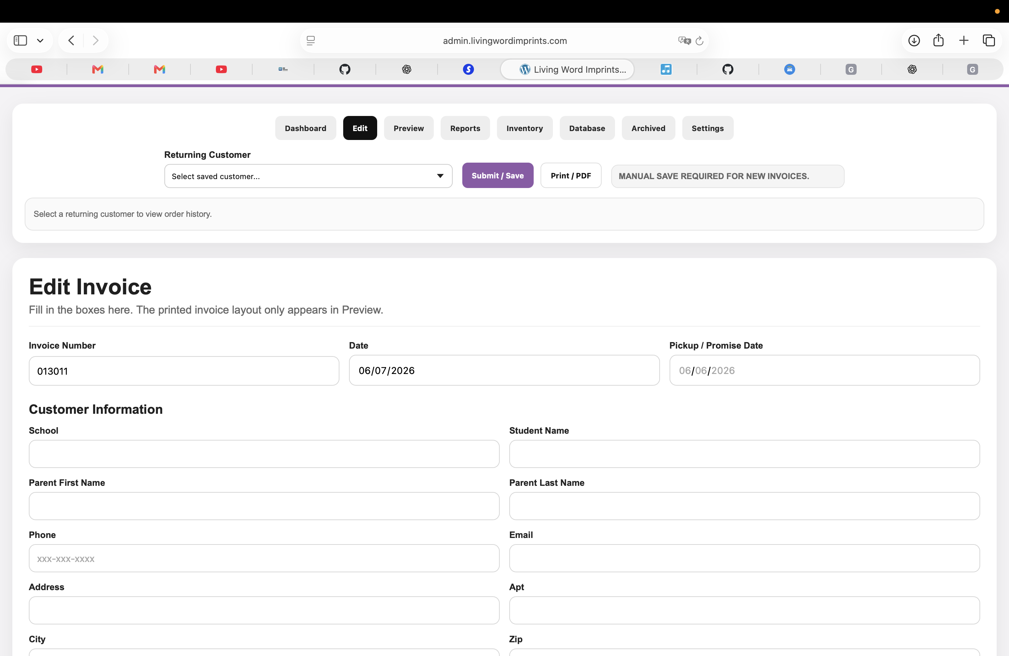Image resolution: width=1009 pixels, height=656 pixels.
Task: Show the tab overview icon
Action: coord(989,41)
